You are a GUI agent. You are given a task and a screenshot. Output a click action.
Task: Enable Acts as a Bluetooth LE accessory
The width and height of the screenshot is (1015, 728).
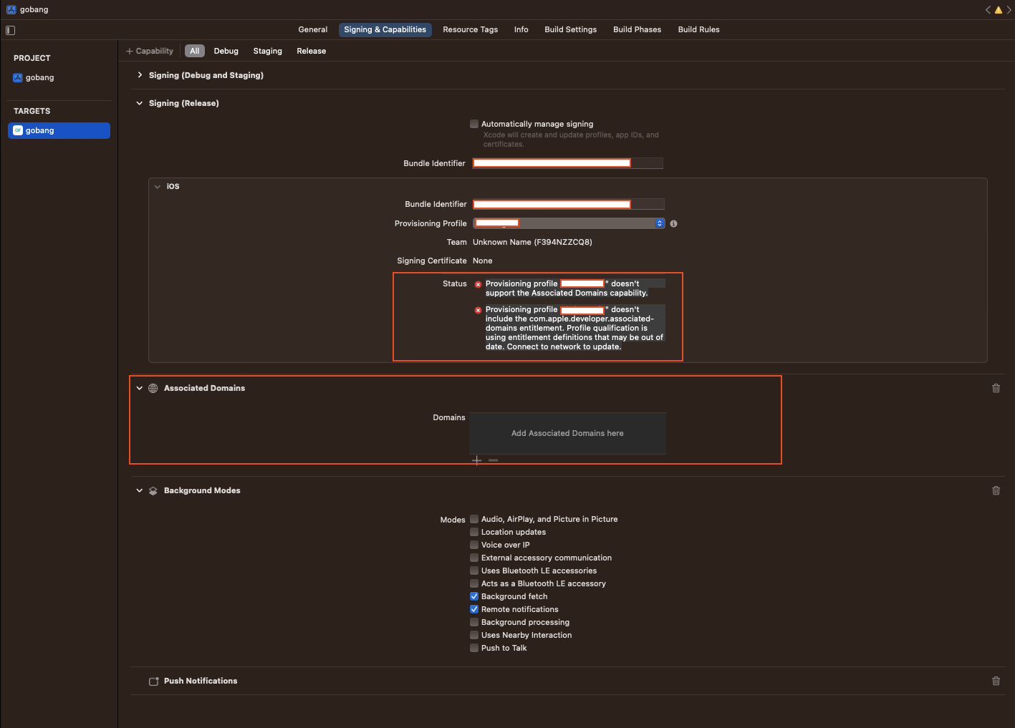[x=474, y=583]
